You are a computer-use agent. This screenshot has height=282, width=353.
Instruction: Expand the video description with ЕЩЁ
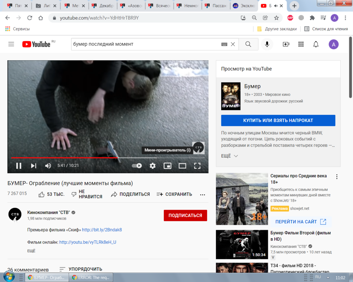tap(31, 251)
